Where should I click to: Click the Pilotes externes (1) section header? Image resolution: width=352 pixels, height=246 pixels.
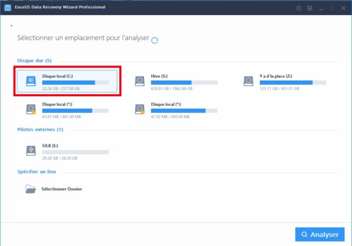click(x=40, y=130)
